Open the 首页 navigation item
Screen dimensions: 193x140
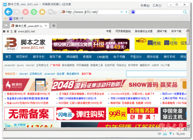[8, 57]
